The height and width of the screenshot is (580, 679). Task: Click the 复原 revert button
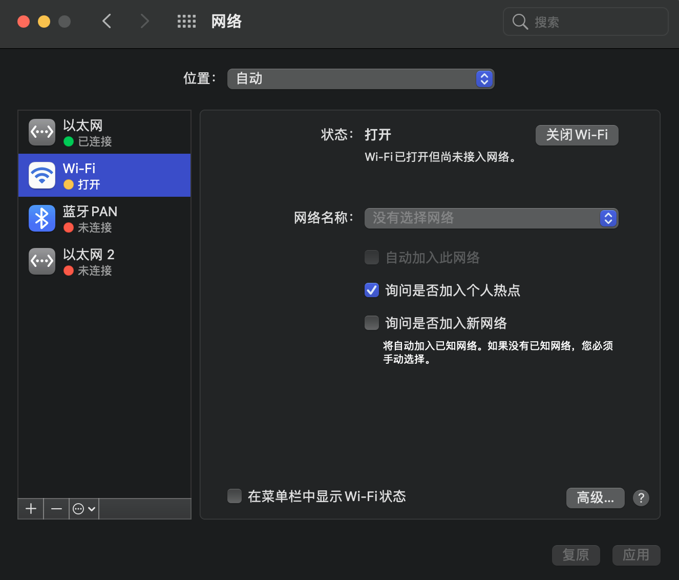(x=576, y=555)
